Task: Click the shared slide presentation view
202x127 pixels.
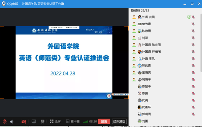Action: (x=64, y=62)
